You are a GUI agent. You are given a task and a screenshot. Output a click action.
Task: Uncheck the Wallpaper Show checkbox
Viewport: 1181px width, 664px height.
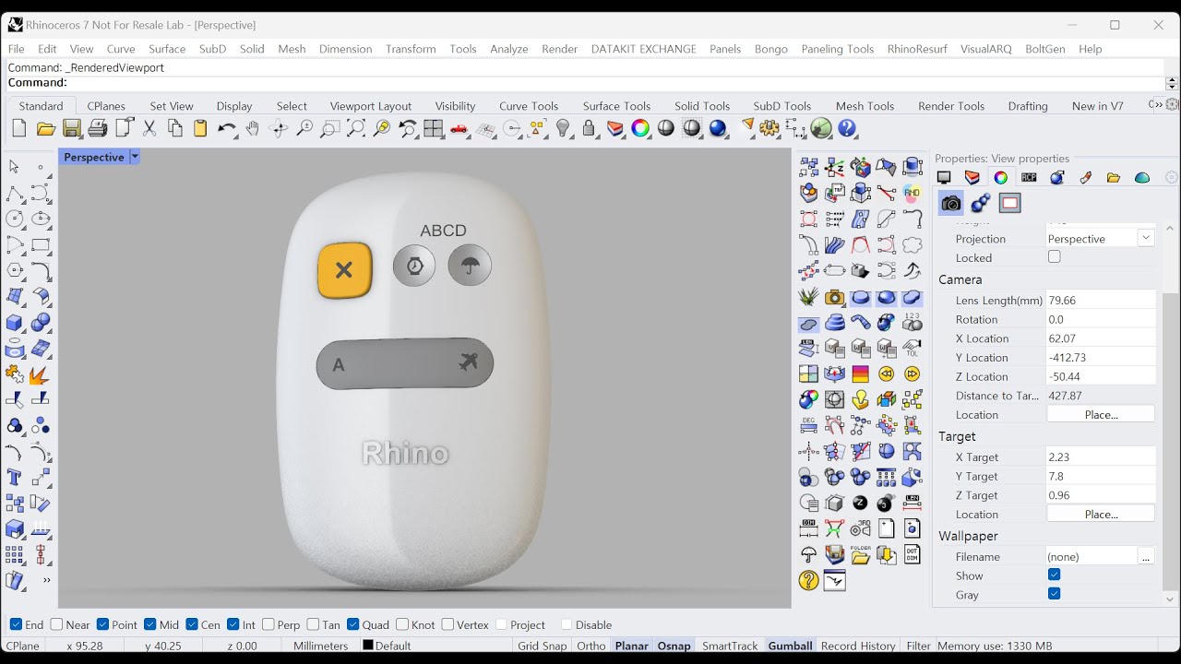[x=1055, y=575]
